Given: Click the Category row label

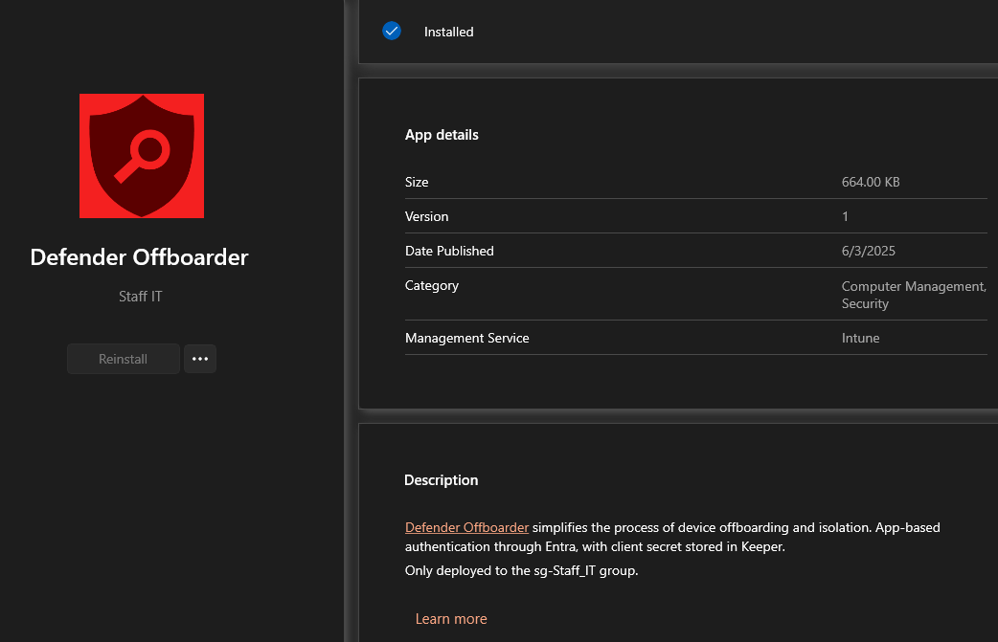Looking at the screenshot, I should click(432, 285).
